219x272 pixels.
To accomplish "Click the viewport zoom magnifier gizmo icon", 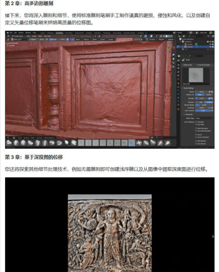I will [x=173, y=55].
